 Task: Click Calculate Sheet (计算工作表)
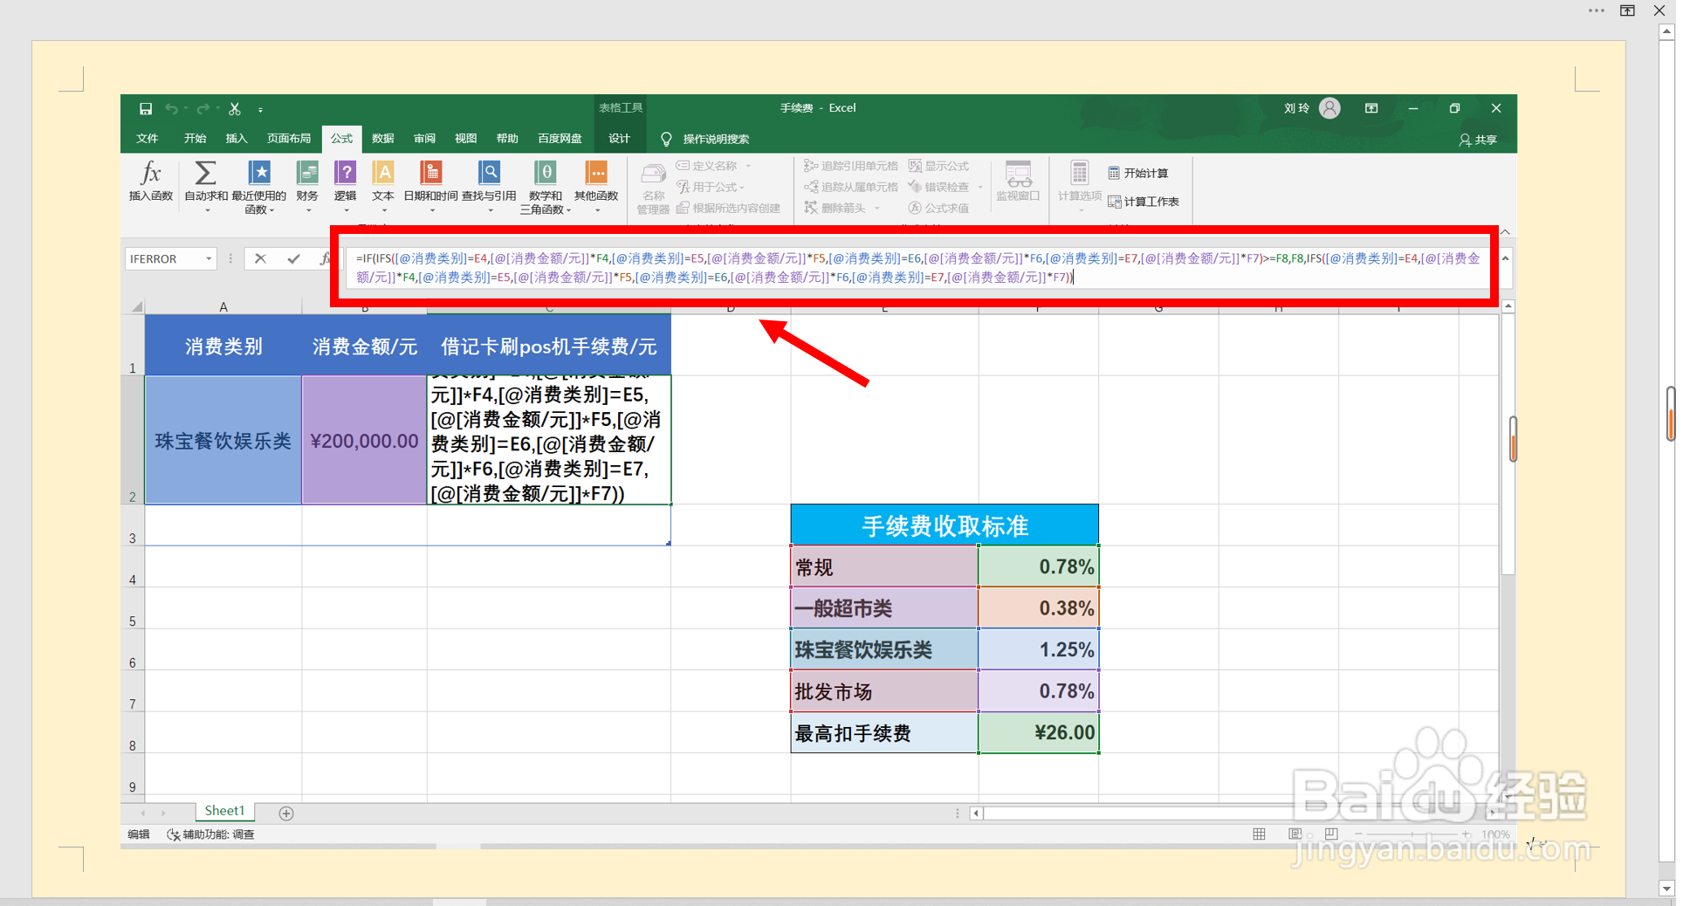tap(1144, 202)
